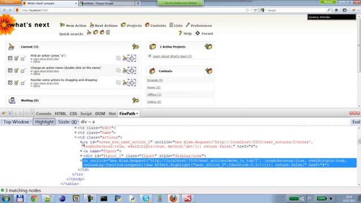Switch to Firebug HTML tab
This screenshot has width=361, height=203.
click(x=60, y=113)
